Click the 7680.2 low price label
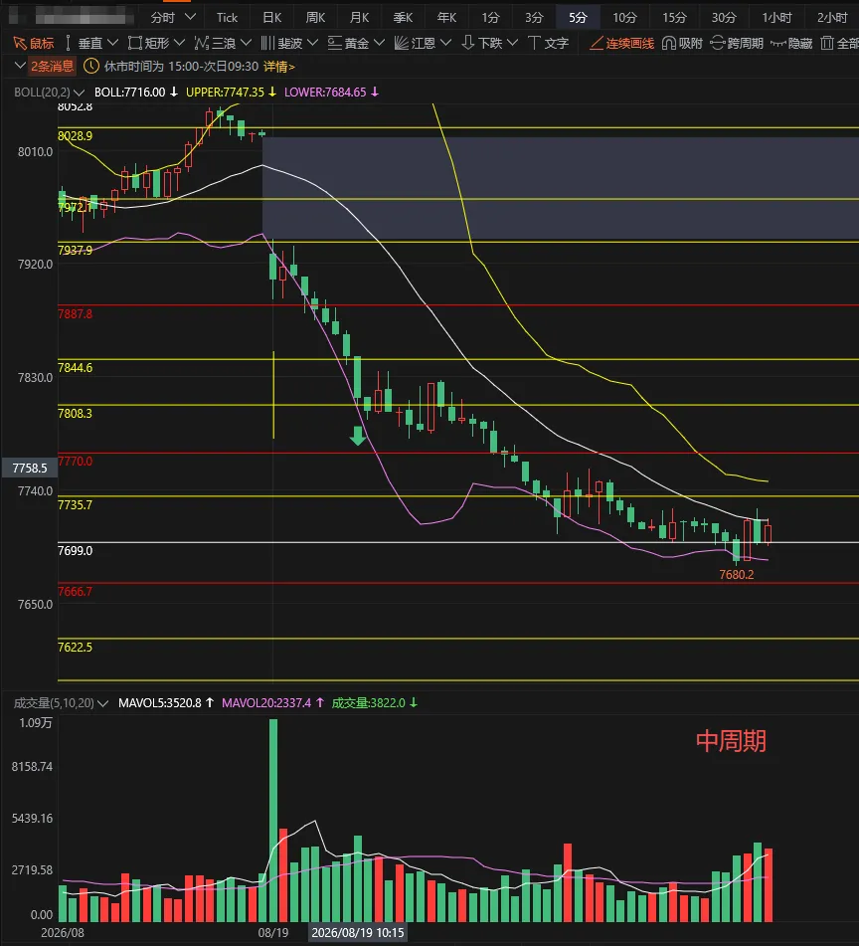Viewport: 859px width, 946px height. click(736, 574)
